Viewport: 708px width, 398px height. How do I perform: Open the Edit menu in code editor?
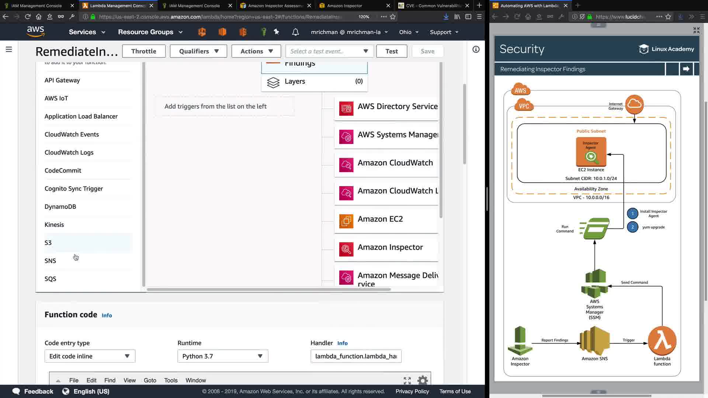click(x=91, y=380)
